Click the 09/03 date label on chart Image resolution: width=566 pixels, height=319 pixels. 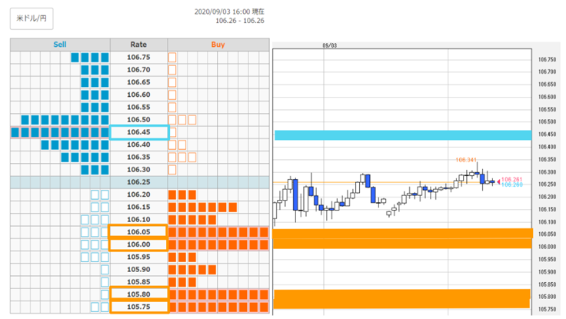click(x=330, y=45)
